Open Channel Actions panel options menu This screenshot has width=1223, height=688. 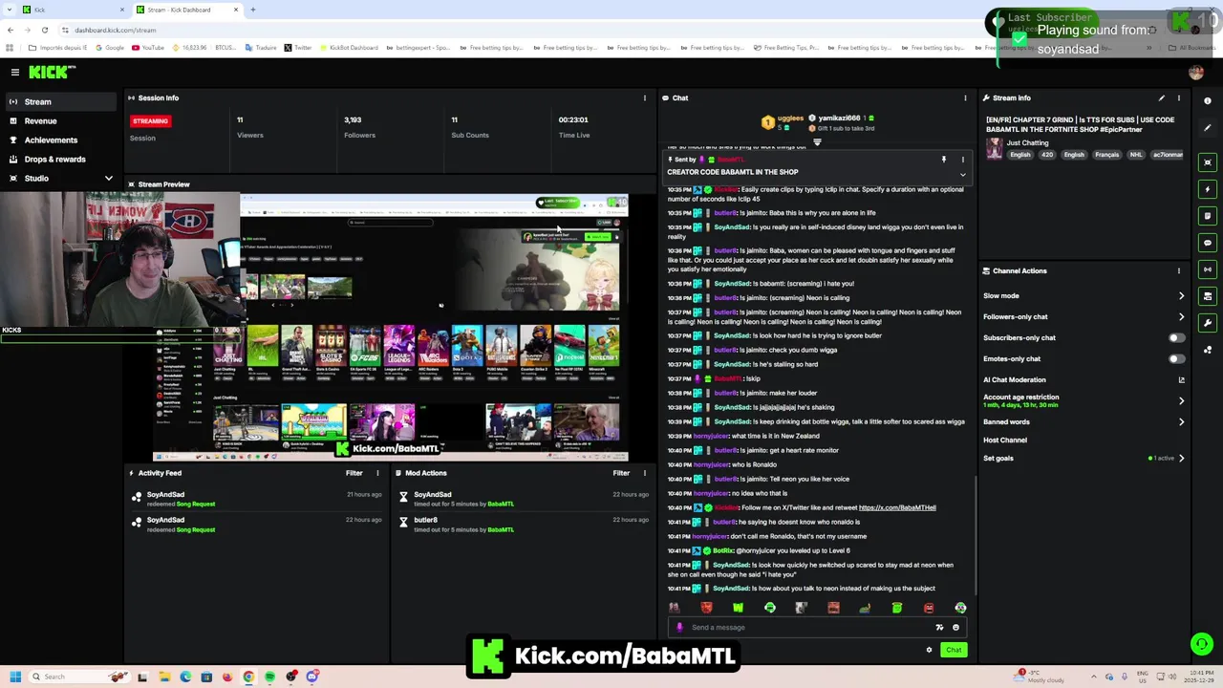pyautogui.click(x=1178, y=270)
